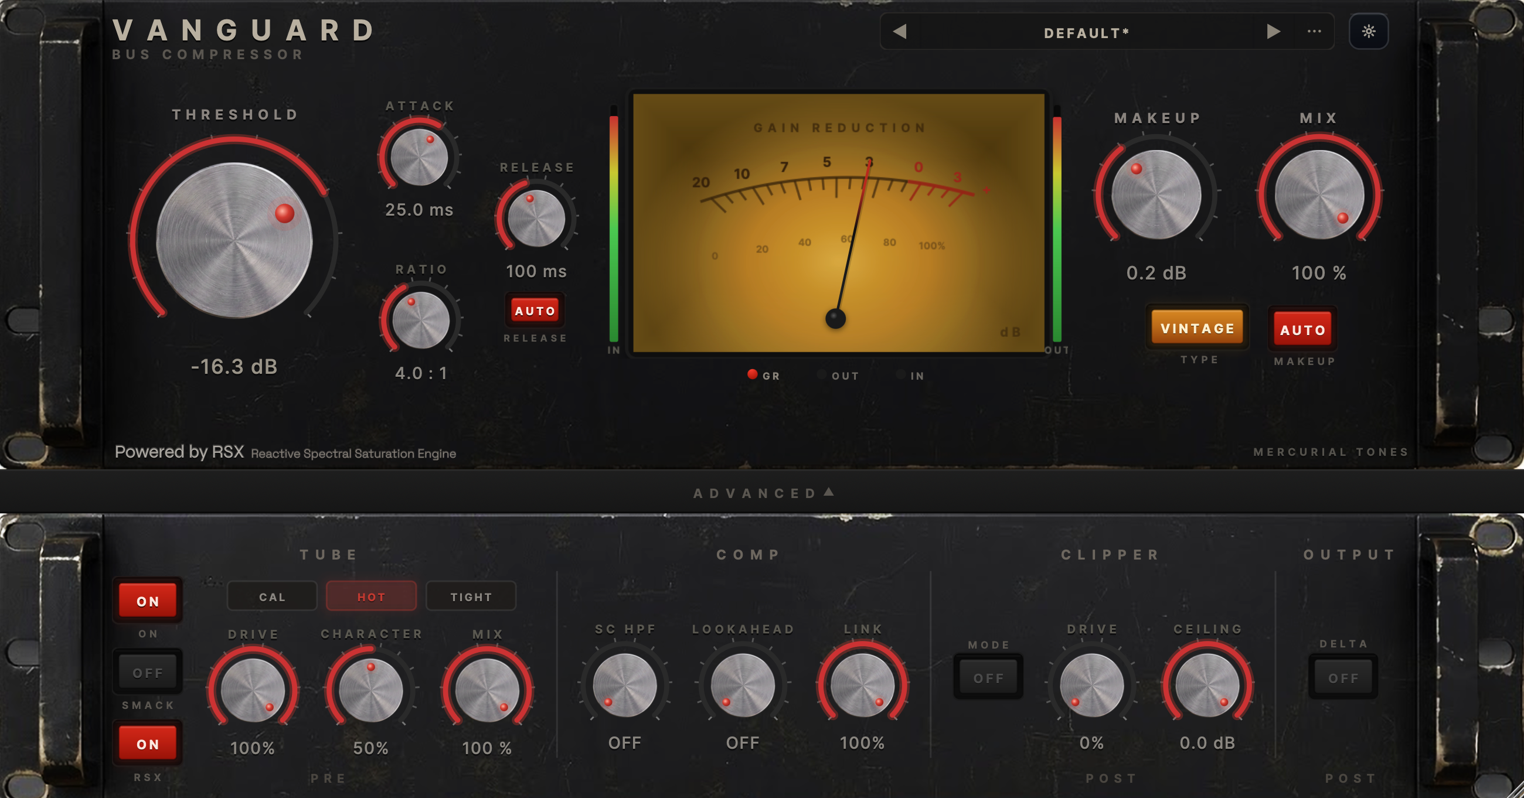Switch VU meter to IN mode

910,375
